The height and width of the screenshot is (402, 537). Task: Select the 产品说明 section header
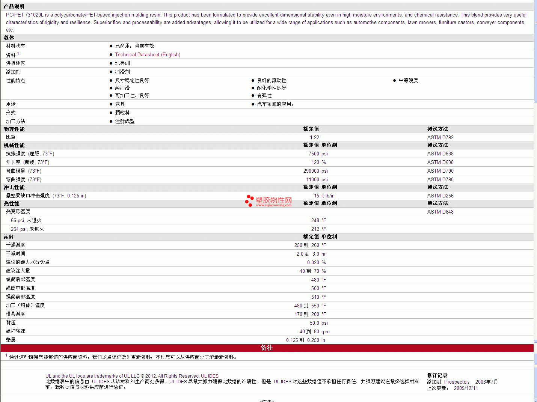coord(14,6)
